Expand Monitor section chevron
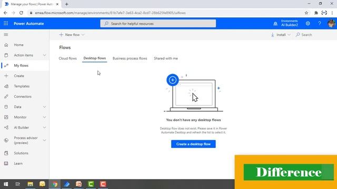 pos(44,117)
